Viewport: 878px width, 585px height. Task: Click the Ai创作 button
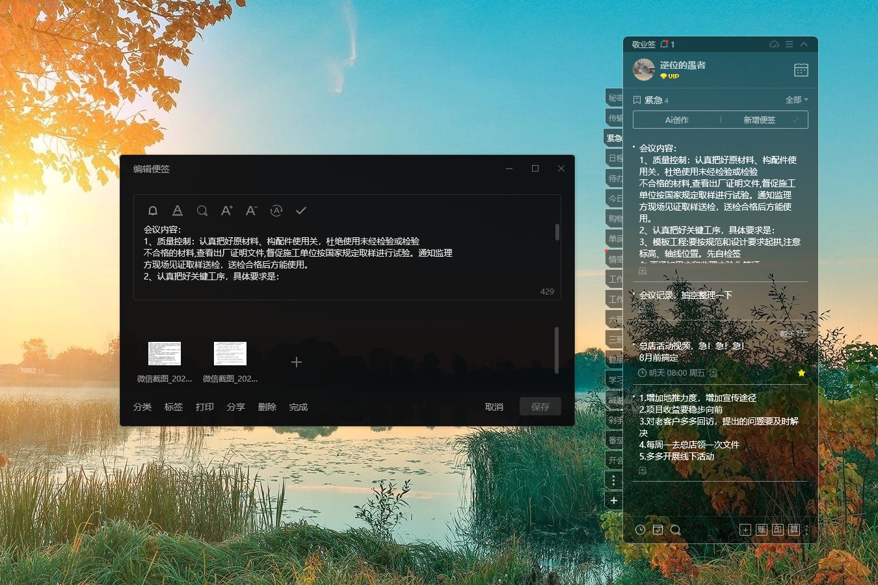click(x=677, y=120)
